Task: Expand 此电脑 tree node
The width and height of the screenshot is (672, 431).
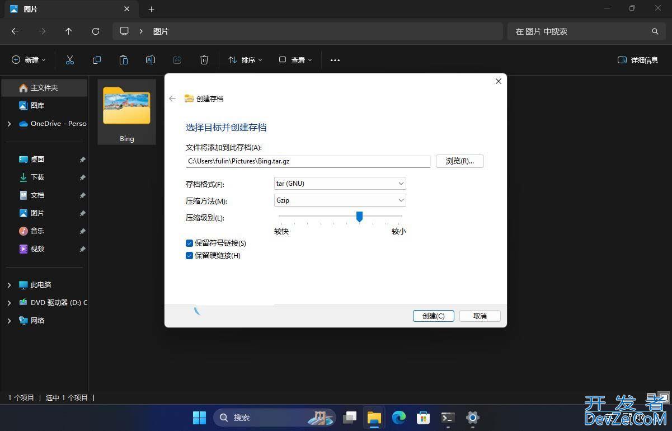Action: (9, 285)
